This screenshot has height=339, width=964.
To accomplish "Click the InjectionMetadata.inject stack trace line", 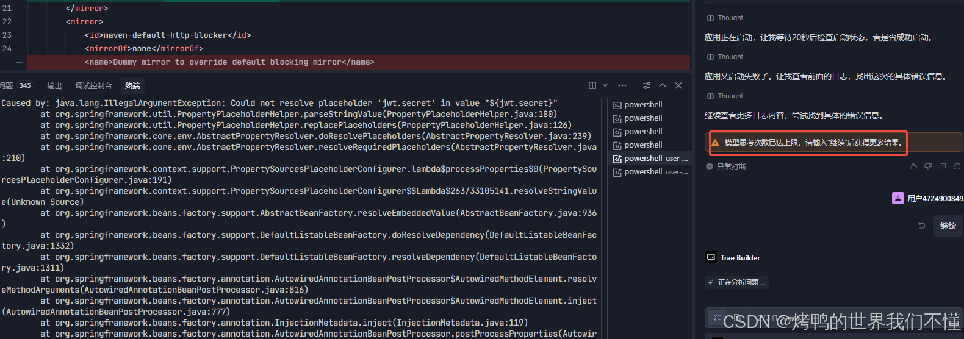I will click(284, 323).
